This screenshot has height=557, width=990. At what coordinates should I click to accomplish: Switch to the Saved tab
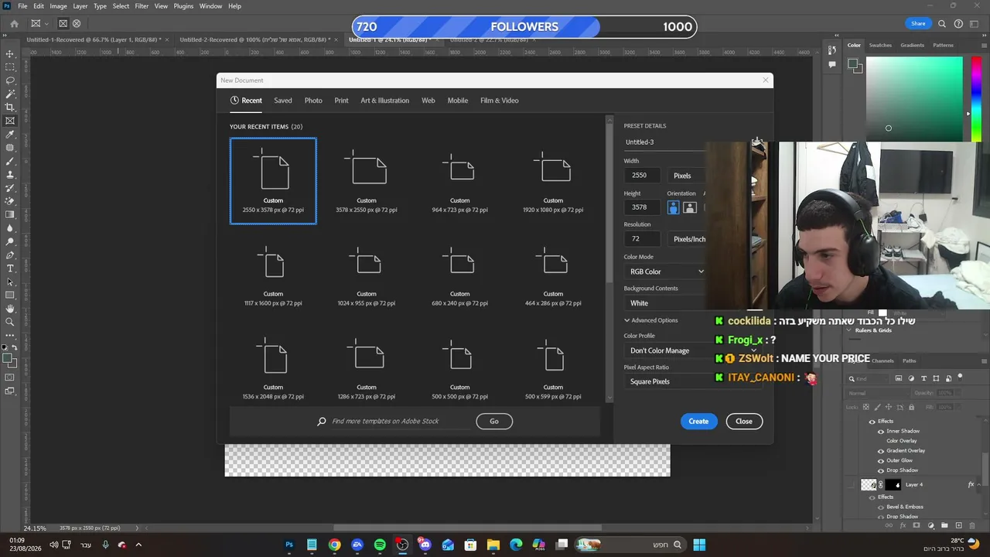pos(283,101)
